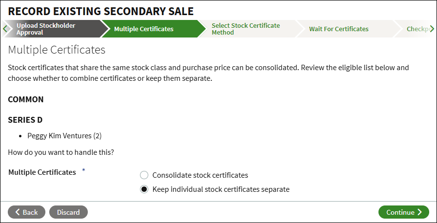Open the Wait For Certificates step
This screenshot has width=437, height=223.
[345, 29]
